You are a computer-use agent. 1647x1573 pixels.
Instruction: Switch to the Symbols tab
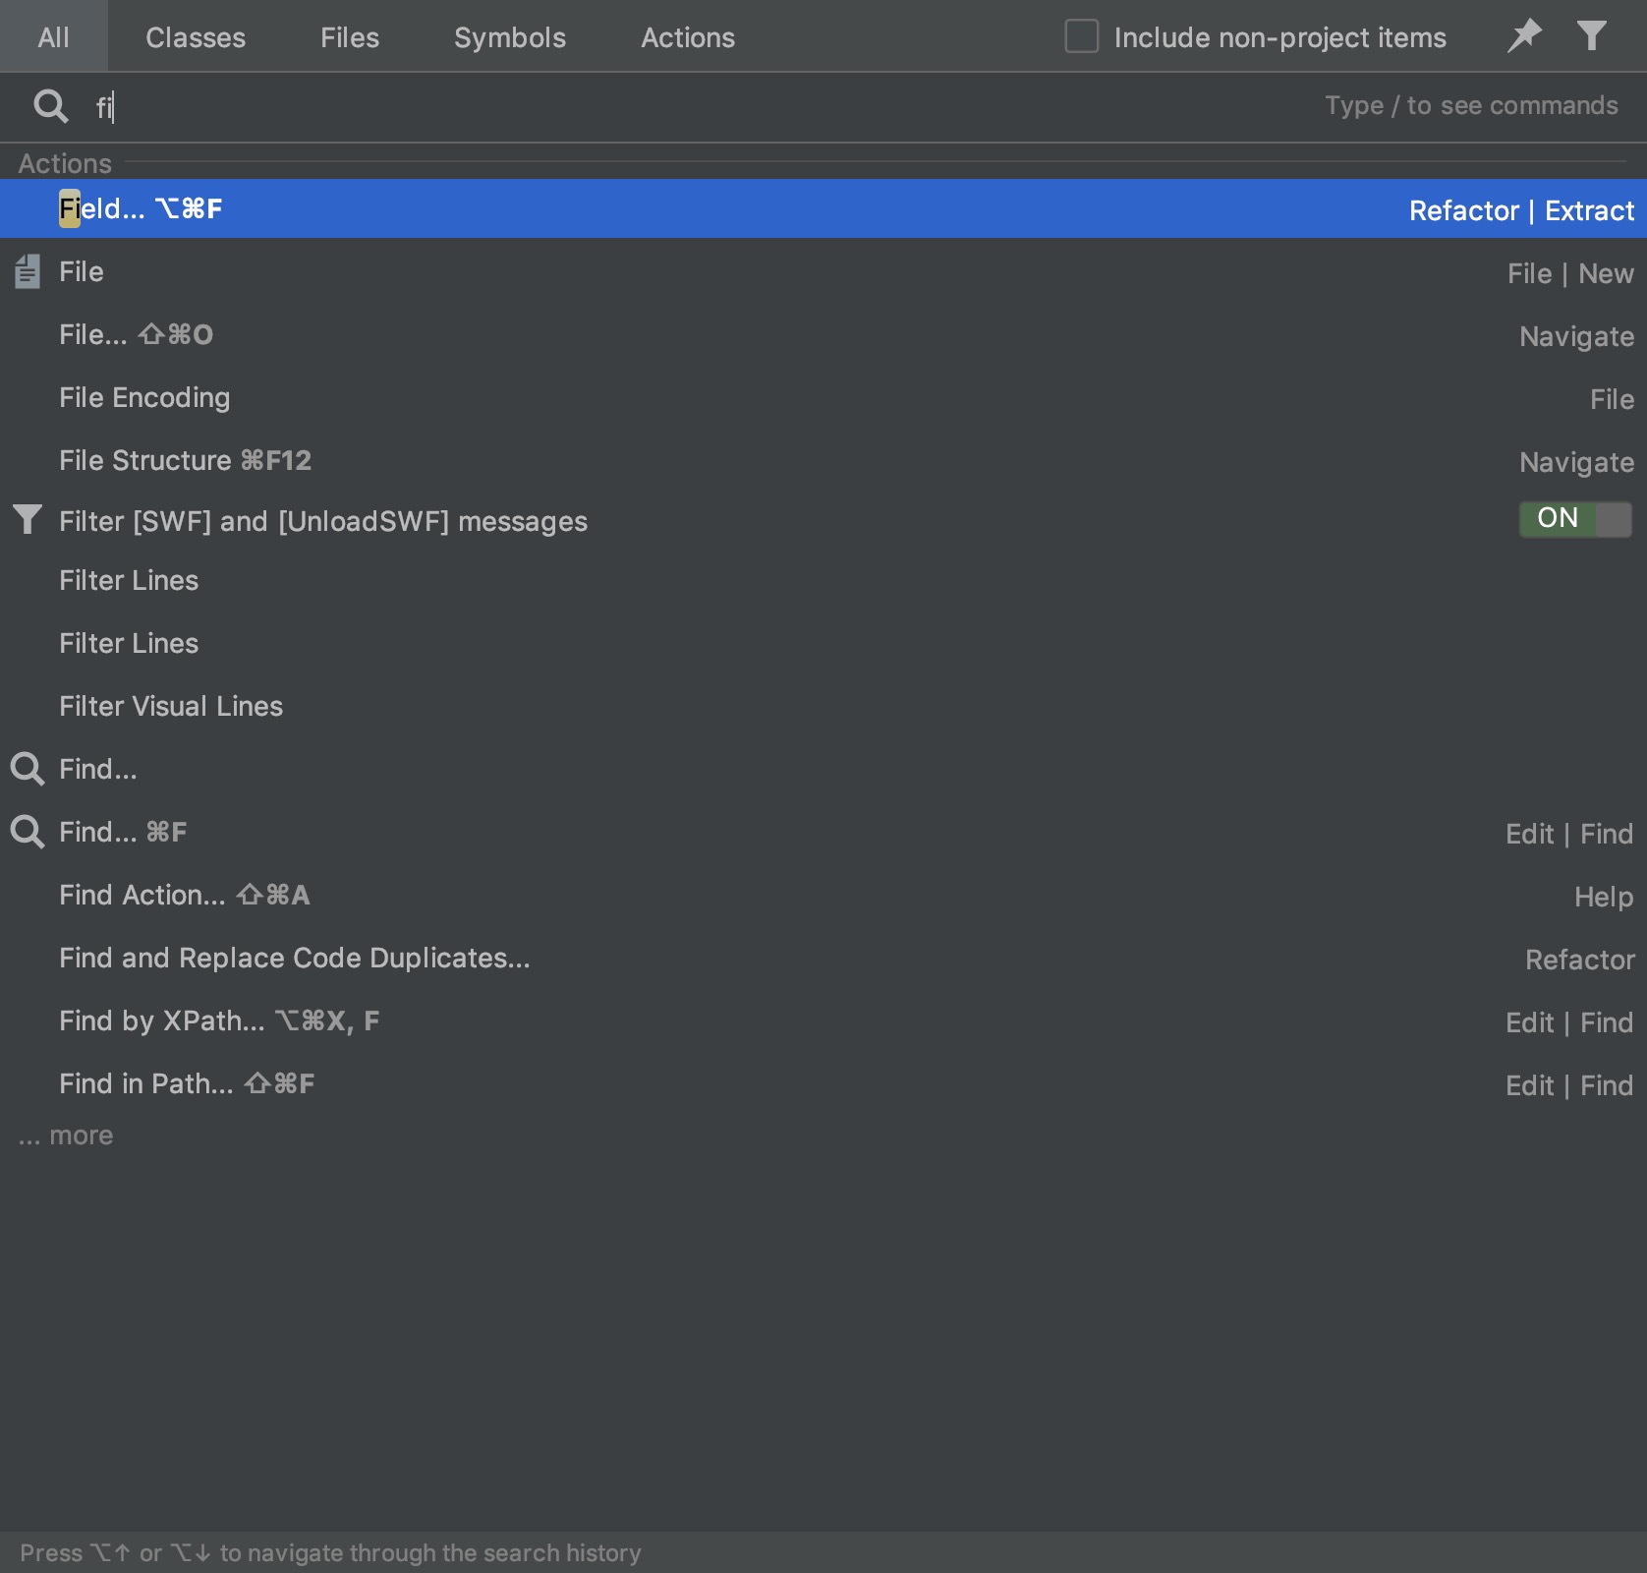point(510,36)
